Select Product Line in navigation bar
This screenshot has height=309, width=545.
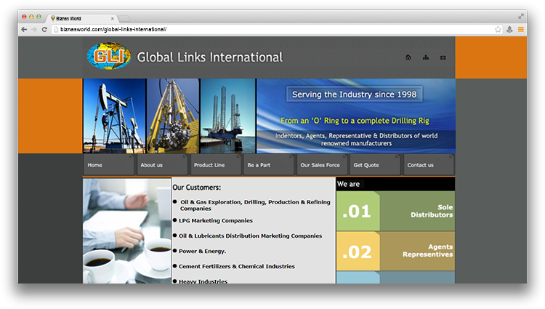click(x=215, y=165)
